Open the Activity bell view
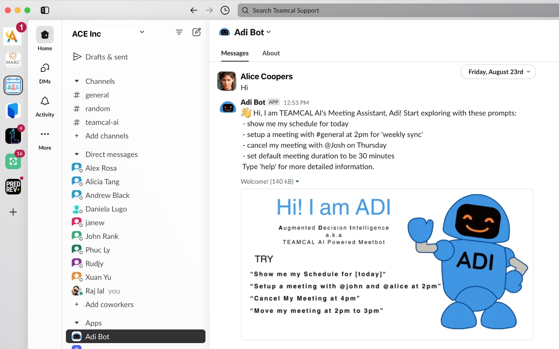559x349 pixels. [45, 107]
